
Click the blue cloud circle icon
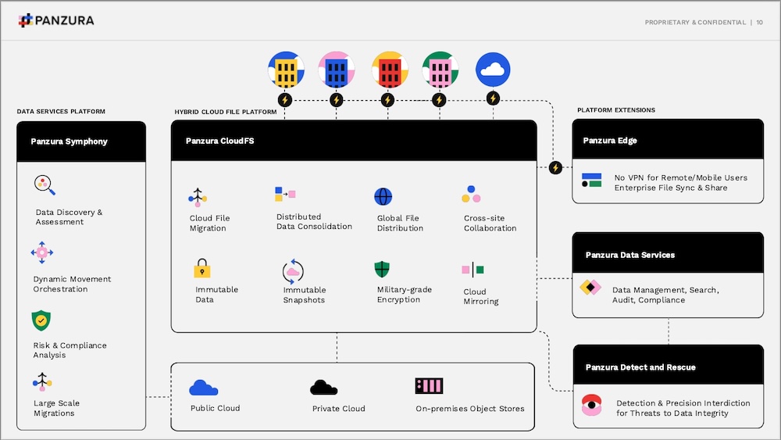point(493,70)
